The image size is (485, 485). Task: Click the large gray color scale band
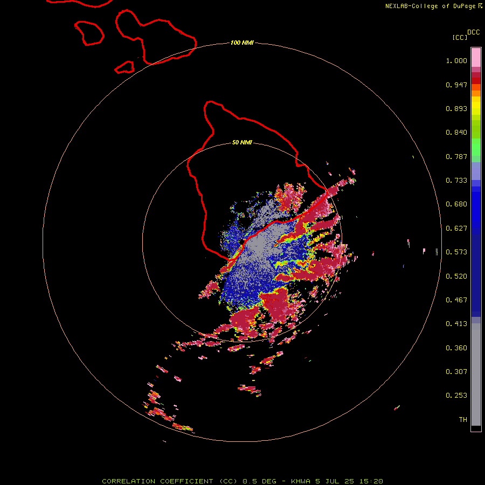pyautogui.click(x=476, y=377)
